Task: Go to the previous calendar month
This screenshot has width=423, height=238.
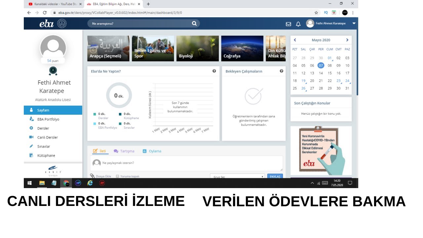Action: [x=295, y=40]
